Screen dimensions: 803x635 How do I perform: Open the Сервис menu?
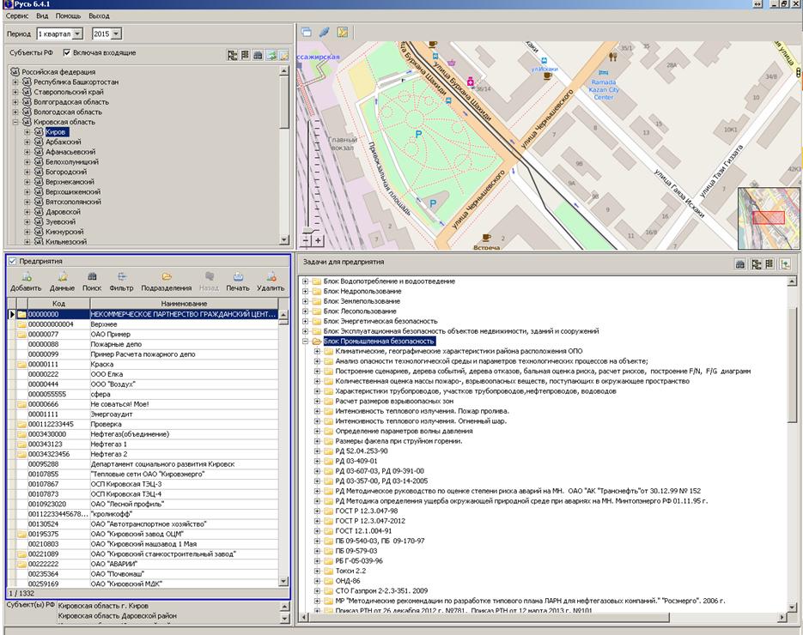[16, 16]
